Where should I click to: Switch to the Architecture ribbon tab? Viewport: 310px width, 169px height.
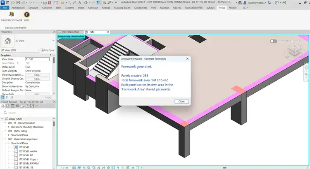(18, 8)
